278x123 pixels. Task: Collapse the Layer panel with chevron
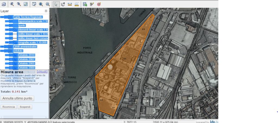46,11
